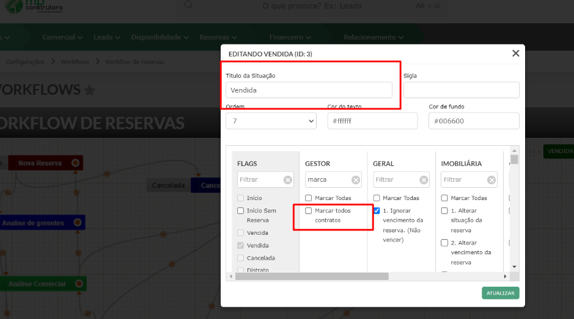The width and height of the screenshot is (574, 319).
Task: Open the Relacionamento menu
Action: coord(373,37)
